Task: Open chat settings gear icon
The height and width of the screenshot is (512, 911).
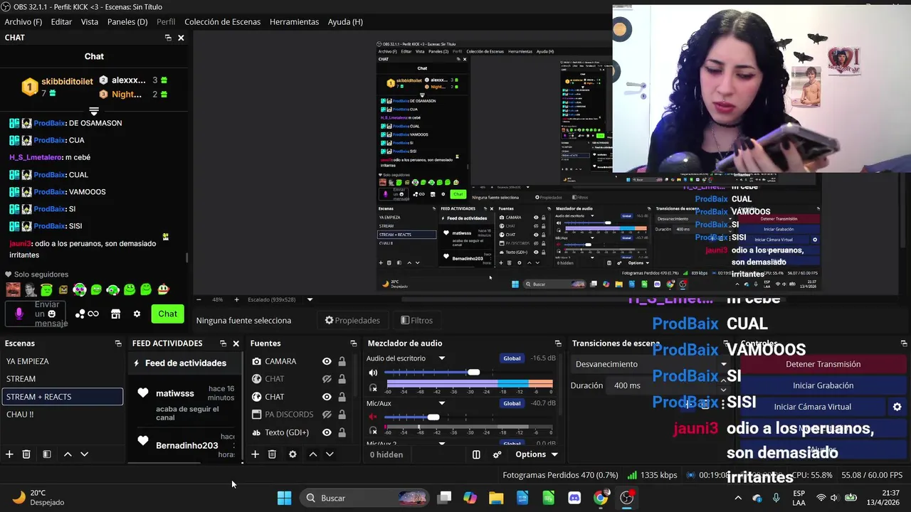Action: (137, 314)
